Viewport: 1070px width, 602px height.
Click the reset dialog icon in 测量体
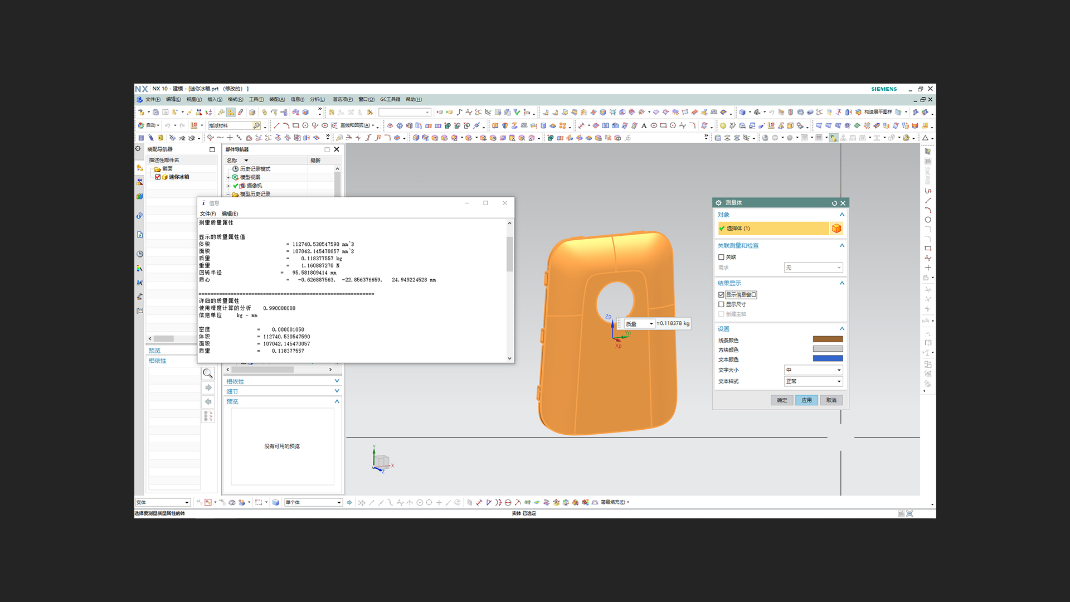[834, 203]
